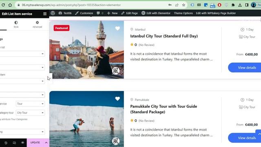Open the Istanbul City Tour title link
Screen dimensions: 261x147
[x=164, y=36]
